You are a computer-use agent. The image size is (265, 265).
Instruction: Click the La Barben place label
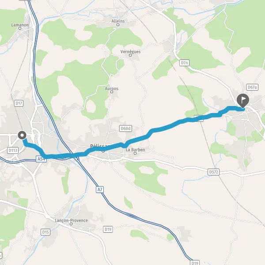tap(135, 150)
